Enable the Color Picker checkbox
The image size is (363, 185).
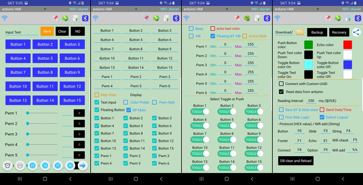click(x=126, y=102)
